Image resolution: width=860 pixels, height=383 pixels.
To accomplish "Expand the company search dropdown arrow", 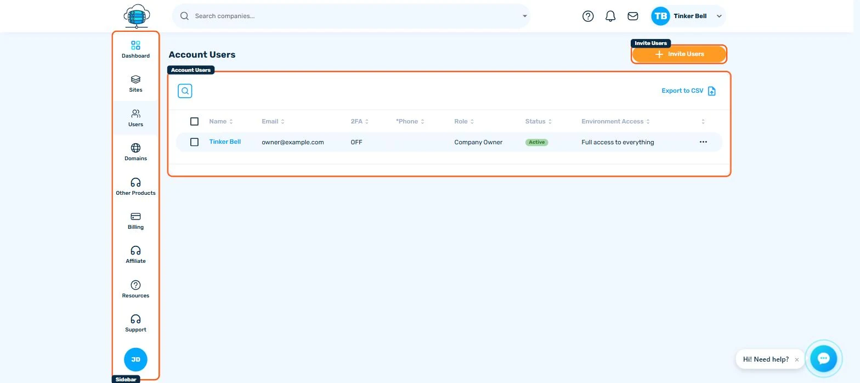I will (x=524, y=16).
